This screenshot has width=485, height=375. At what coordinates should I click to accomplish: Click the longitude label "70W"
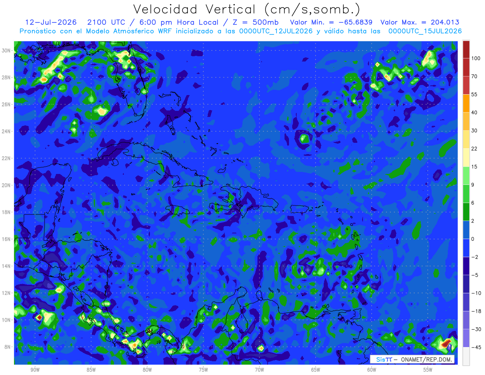pos(259,370)
